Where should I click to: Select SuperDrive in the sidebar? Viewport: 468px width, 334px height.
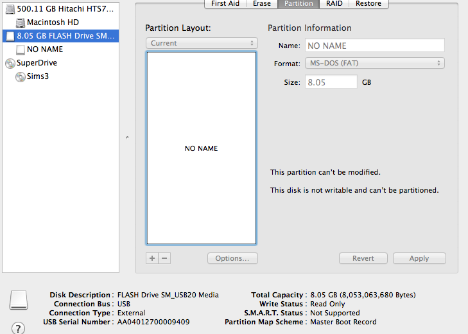coord(60,63)
